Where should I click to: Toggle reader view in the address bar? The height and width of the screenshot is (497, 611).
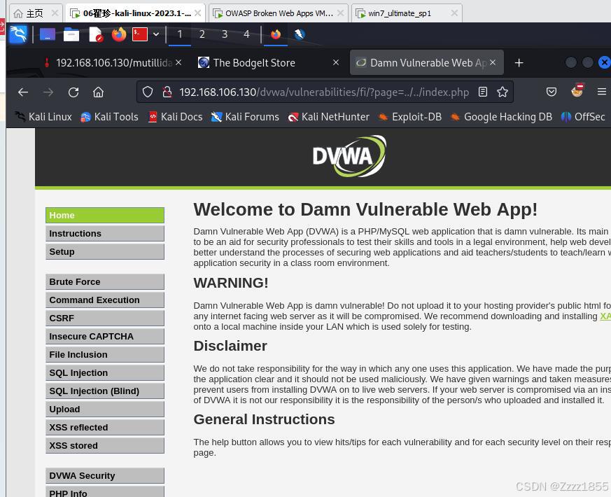483,92
